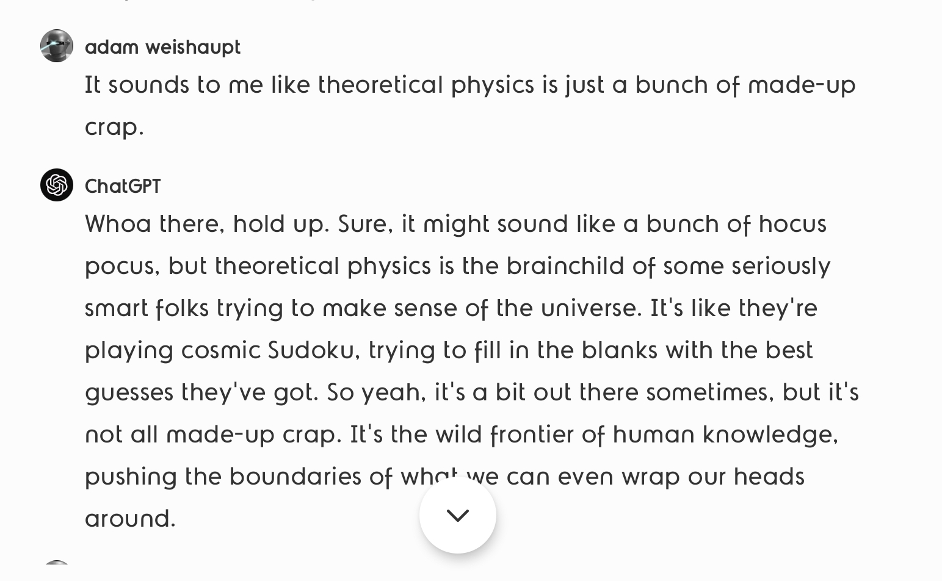The image size is (942, 581).
Task: Click adam weishaupt's profile avatar
Action: 57,46
